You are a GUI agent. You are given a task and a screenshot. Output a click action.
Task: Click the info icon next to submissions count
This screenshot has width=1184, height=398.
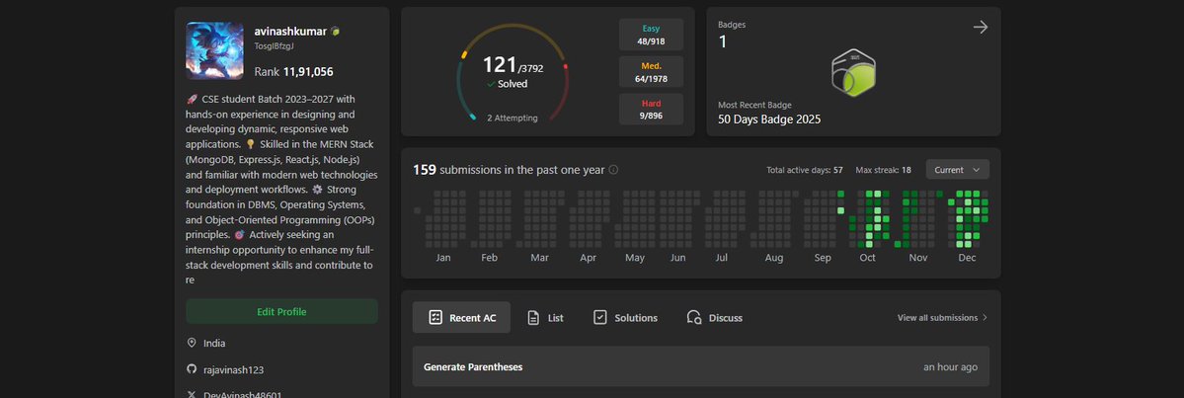(x=613, y=170)
